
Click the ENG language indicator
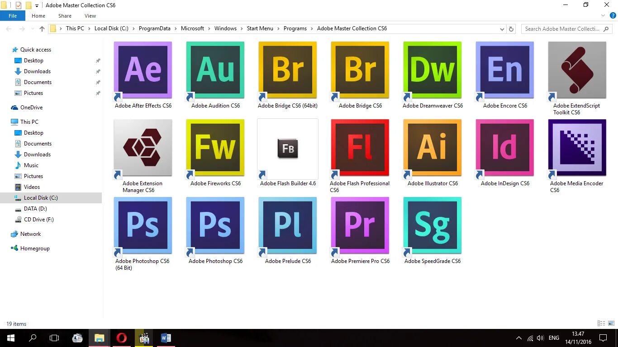point(554,338)
